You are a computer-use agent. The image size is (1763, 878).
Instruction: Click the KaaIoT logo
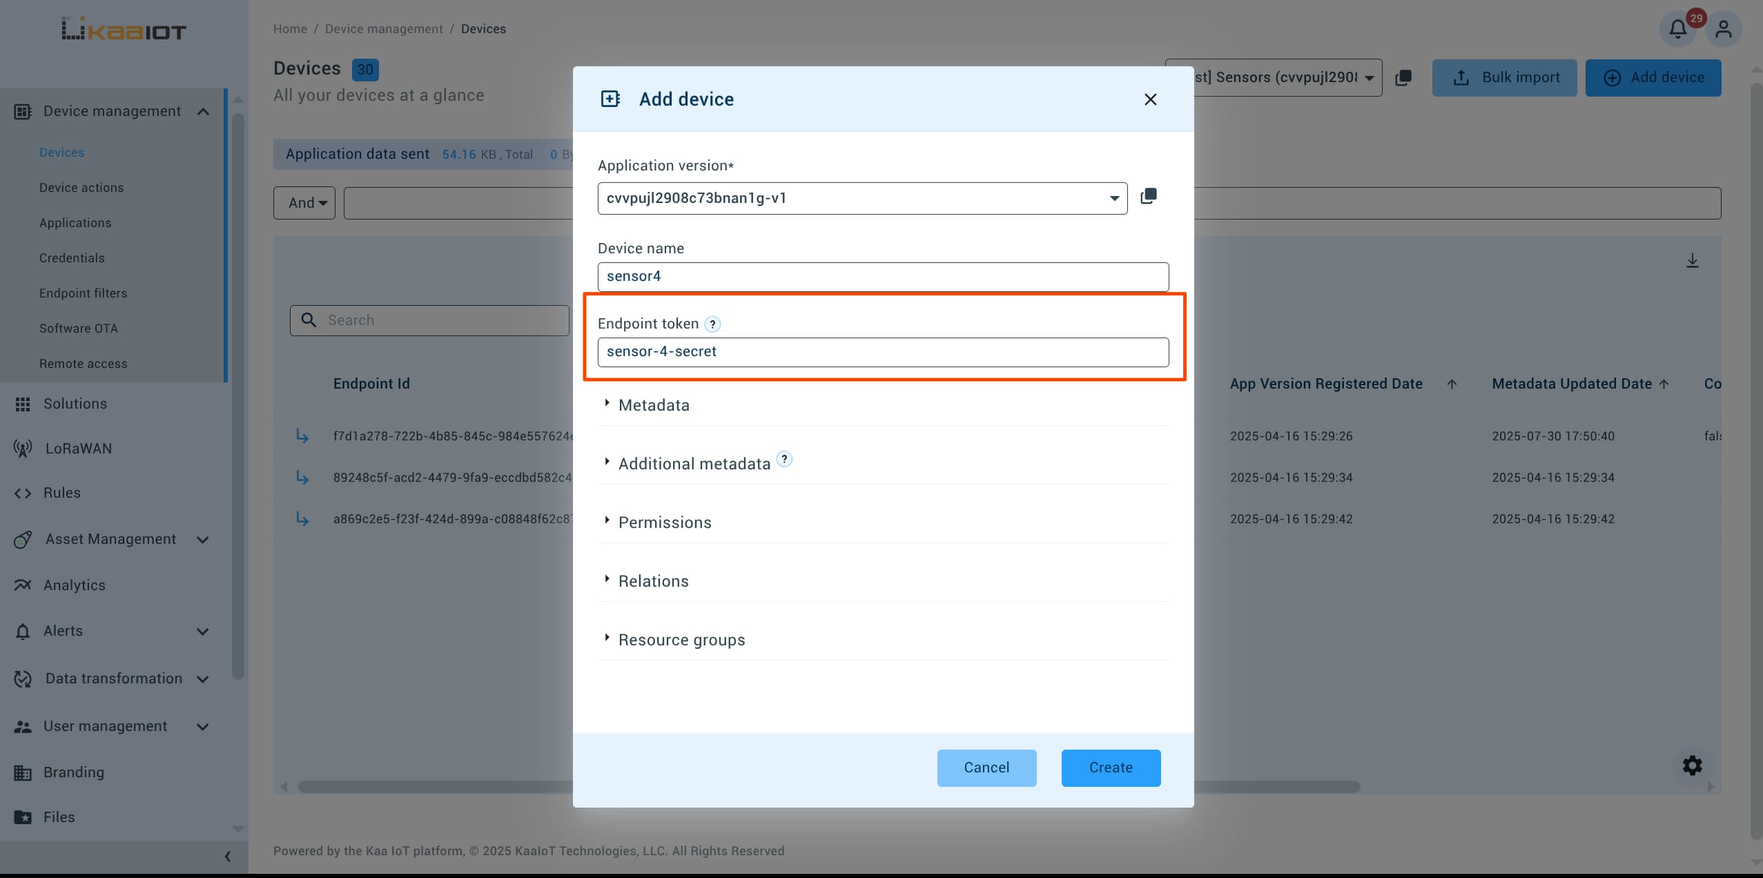click(124, 30)
